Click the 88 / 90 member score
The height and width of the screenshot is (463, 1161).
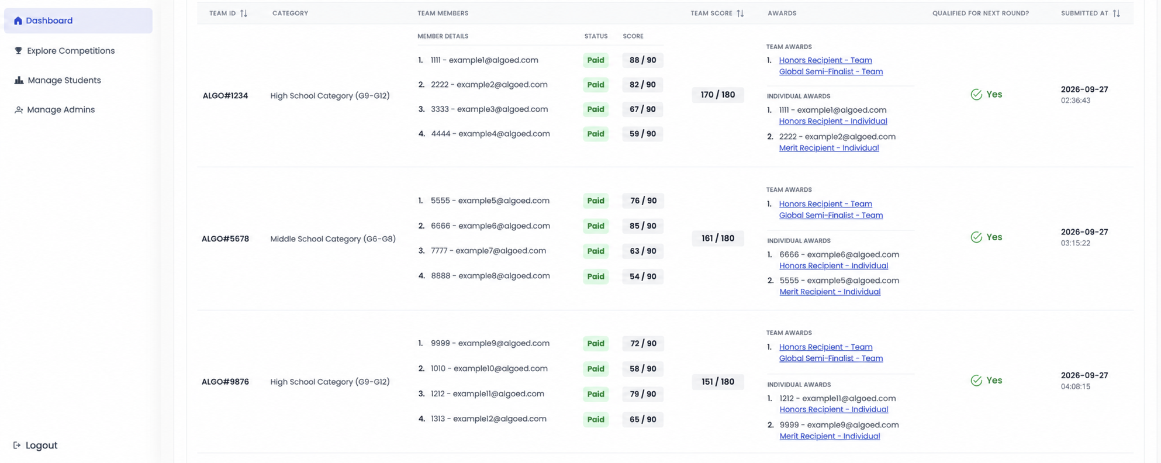(x=642, y=60)
